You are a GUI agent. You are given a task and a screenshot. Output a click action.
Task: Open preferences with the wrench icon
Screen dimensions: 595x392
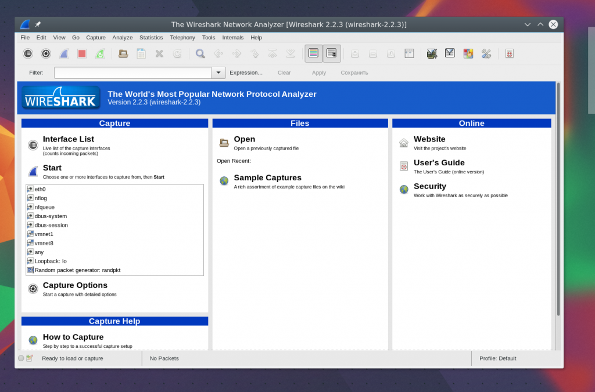pyautogui.click(x=486, y=54)
